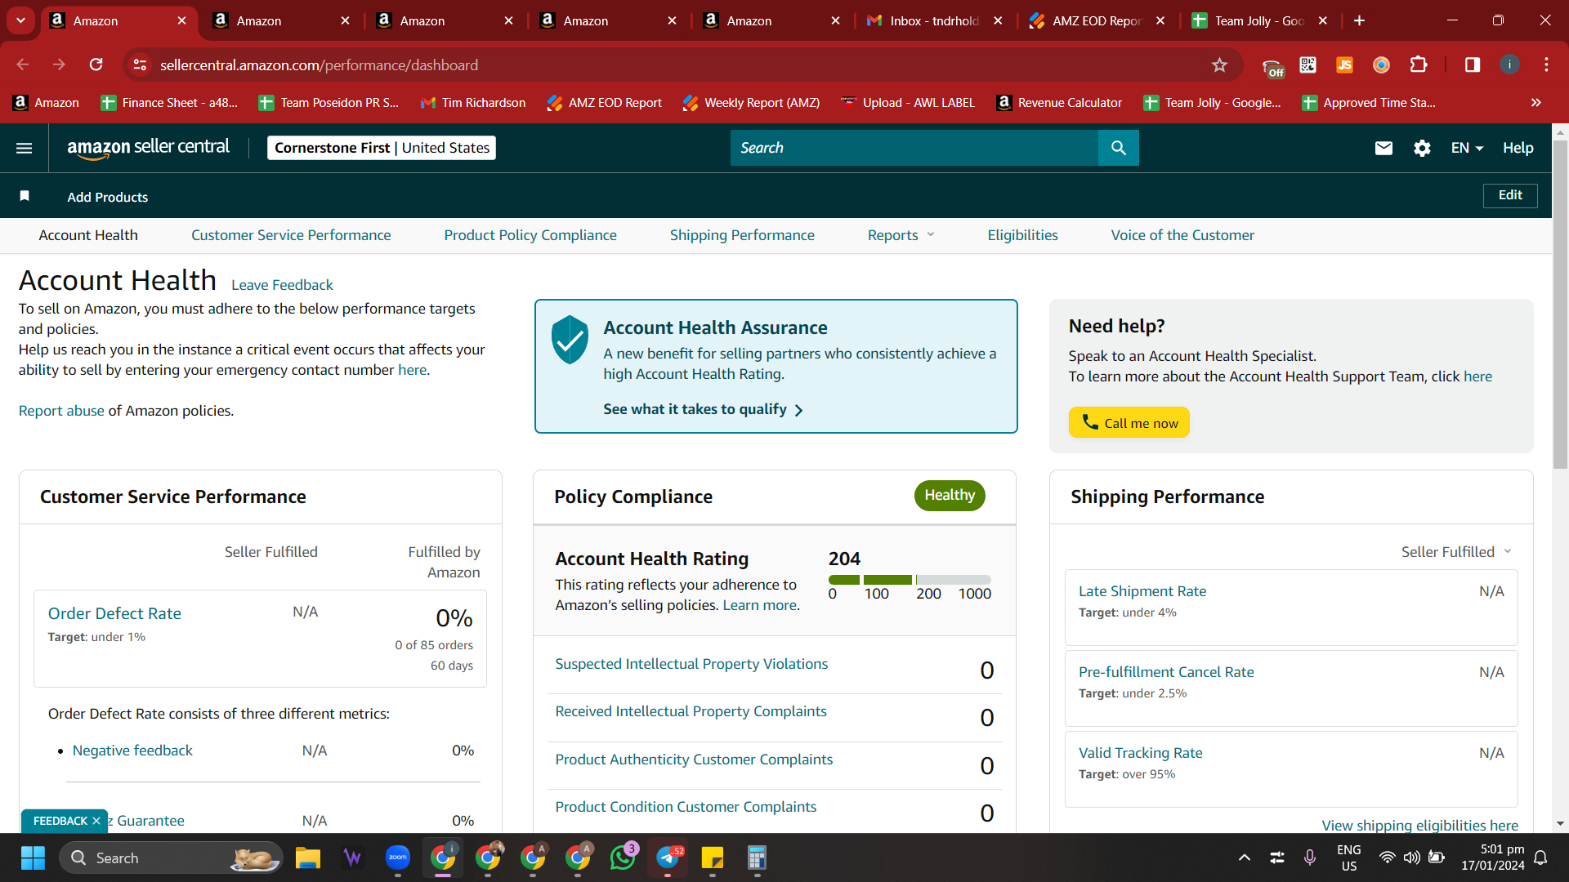The width and height of the screenshot is (1569, 882).
Task: Open File Explorer from the taskbar
Action: point(308,857)
